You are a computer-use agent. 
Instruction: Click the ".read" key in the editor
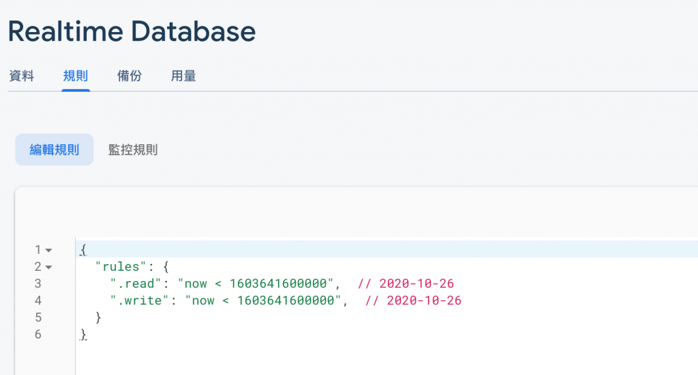click(x=137, y=283)
